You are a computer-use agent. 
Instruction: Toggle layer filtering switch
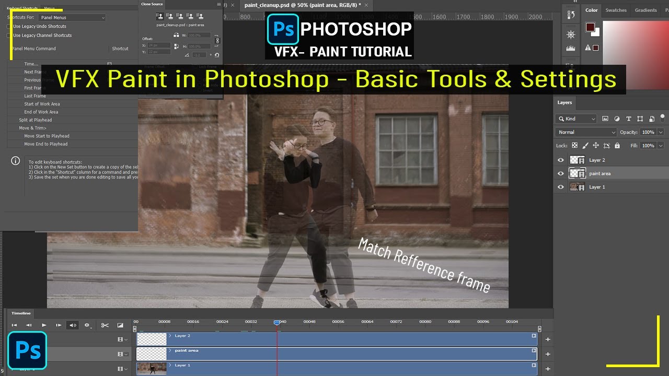[663, 118]
